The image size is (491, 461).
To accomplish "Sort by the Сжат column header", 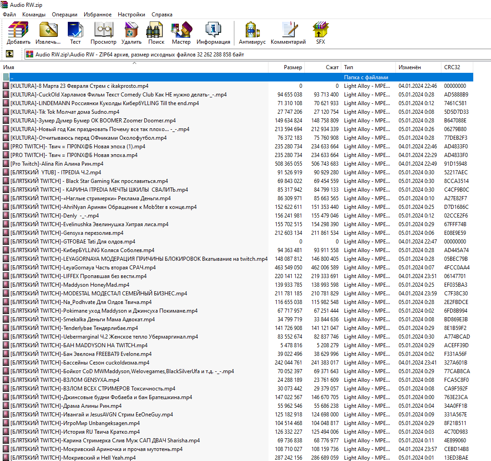I will pos(323,67).
